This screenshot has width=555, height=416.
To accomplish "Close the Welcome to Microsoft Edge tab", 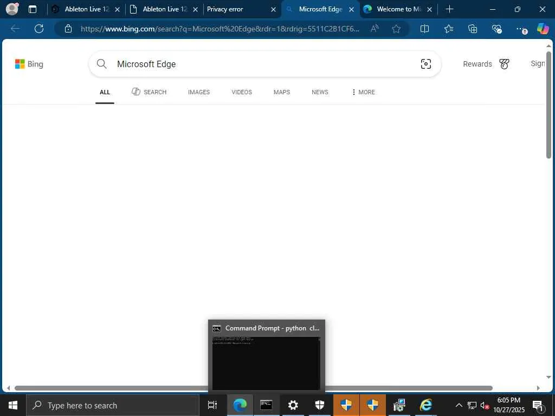I will (429, 10).
